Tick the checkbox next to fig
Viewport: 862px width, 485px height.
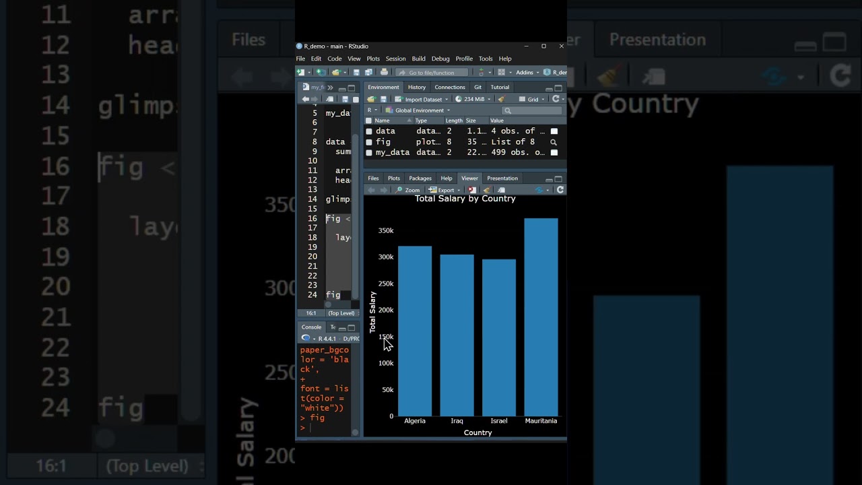click(369, 142)
